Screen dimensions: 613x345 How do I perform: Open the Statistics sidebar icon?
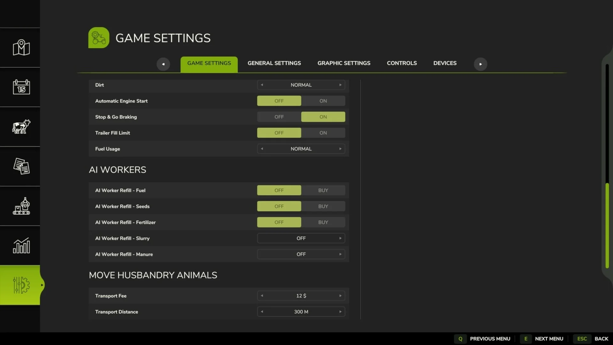coord(20,246)
